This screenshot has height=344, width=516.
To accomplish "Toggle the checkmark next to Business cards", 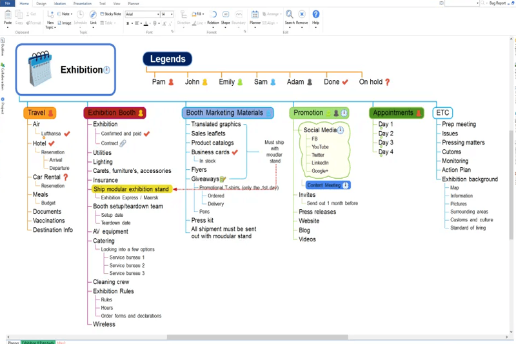I will point(235,152).
